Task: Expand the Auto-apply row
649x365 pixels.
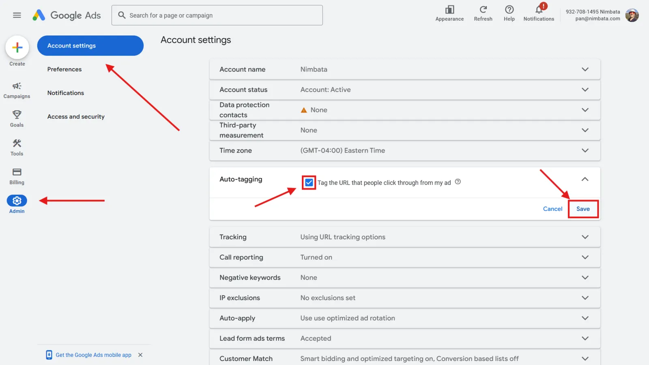Action: point(405,318)
